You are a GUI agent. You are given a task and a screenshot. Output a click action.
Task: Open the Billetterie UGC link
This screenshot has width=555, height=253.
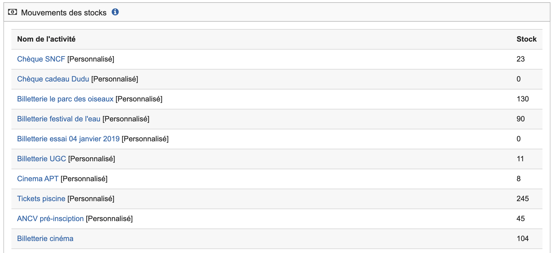[42, 159]
